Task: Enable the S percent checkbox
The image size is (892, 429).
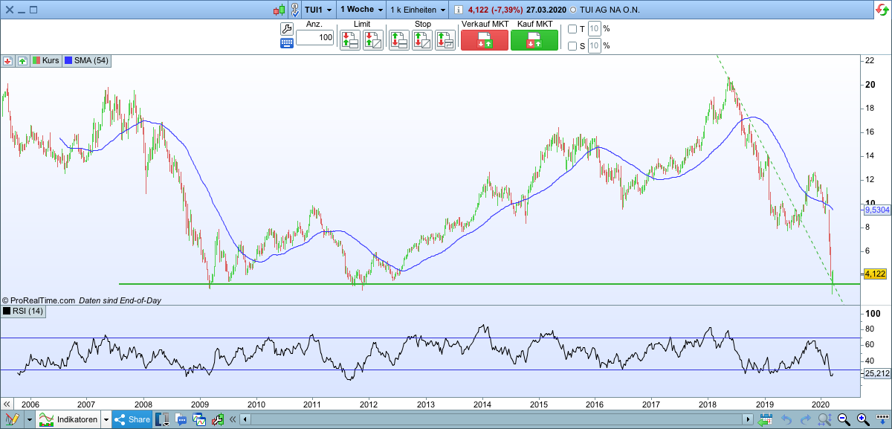Action: point(572,45)
